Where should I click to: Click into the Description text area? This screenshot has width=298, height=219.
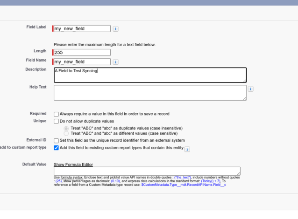coord(150,75)
